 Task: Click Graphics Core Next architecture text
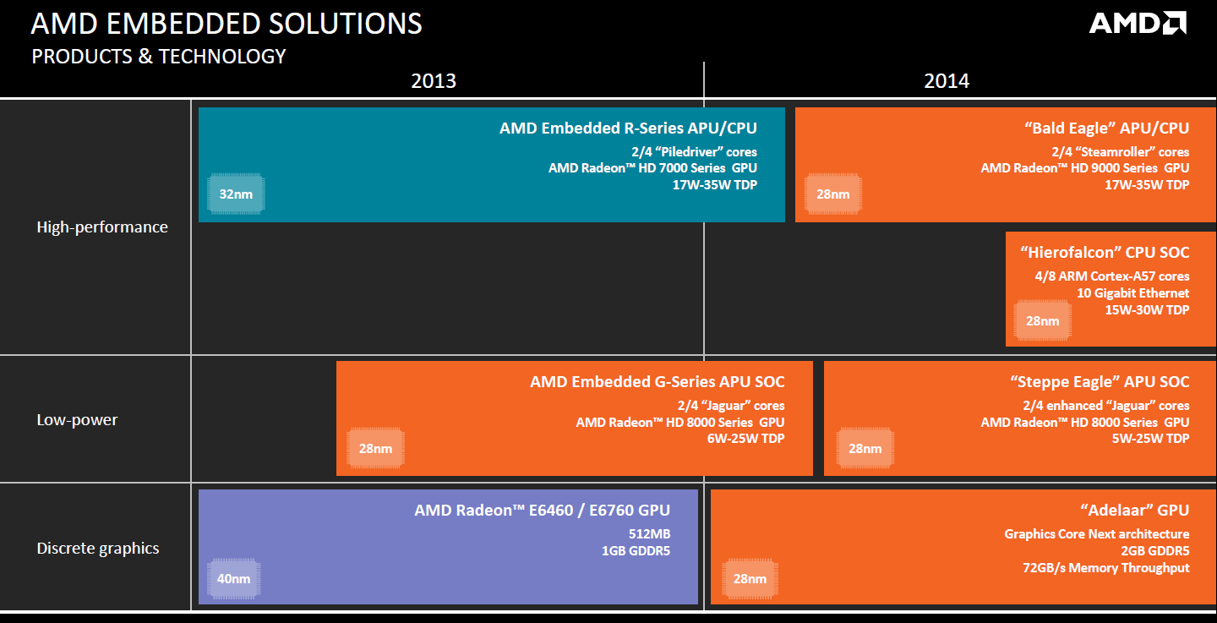(1097, 534)
